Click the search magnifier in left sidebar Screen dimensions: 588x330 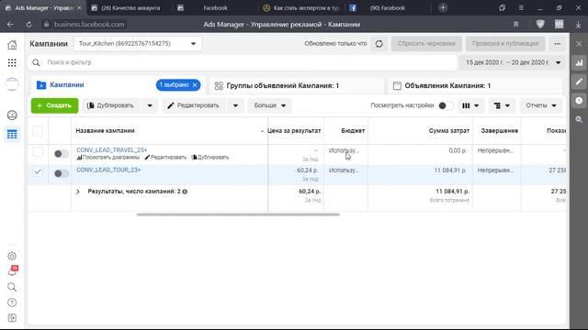[12, 287]
